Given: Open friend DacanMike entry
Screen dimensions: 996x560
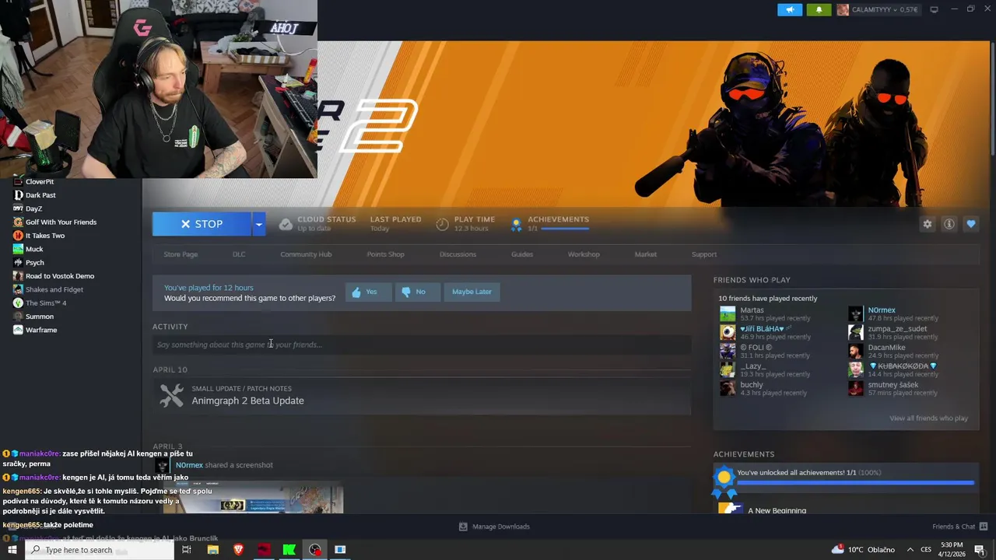Looking at the screenshot, I should [x=895, y=352].
